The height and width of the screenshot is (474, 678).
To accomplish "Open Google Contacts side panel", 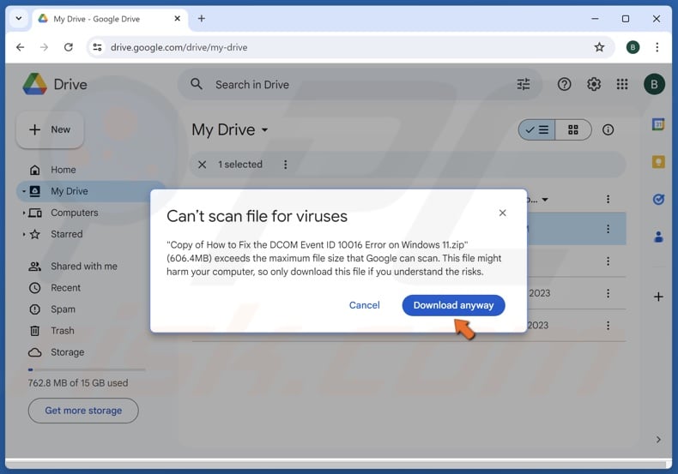I will point(658,237).
